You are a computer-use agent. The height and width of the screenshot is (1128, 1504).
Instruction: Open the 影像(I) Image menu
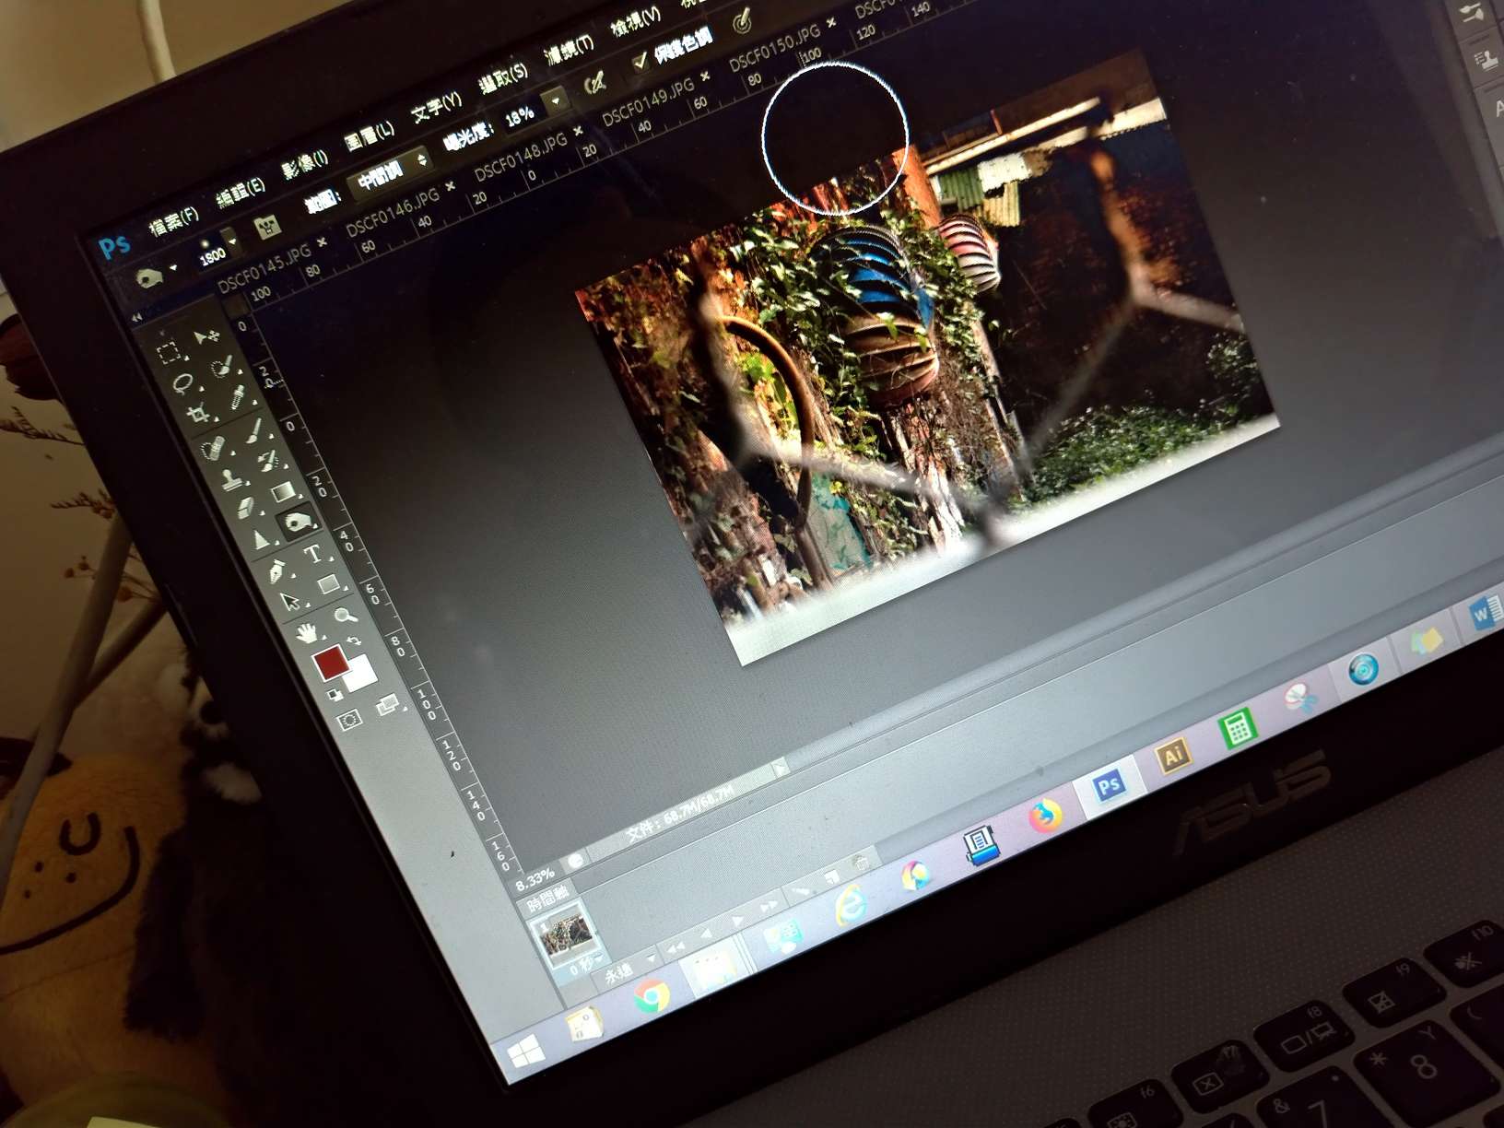pyautogui.click(x=305, y=164)
